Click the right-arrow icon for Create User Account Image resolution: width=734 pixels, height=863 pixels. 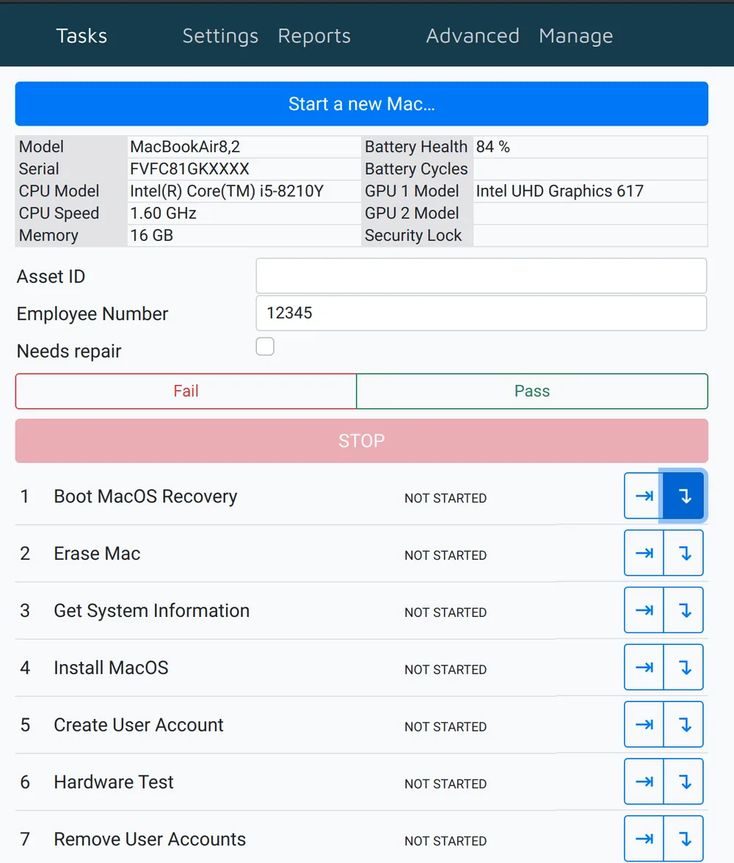pyautogui.click(x=644, y=725)
